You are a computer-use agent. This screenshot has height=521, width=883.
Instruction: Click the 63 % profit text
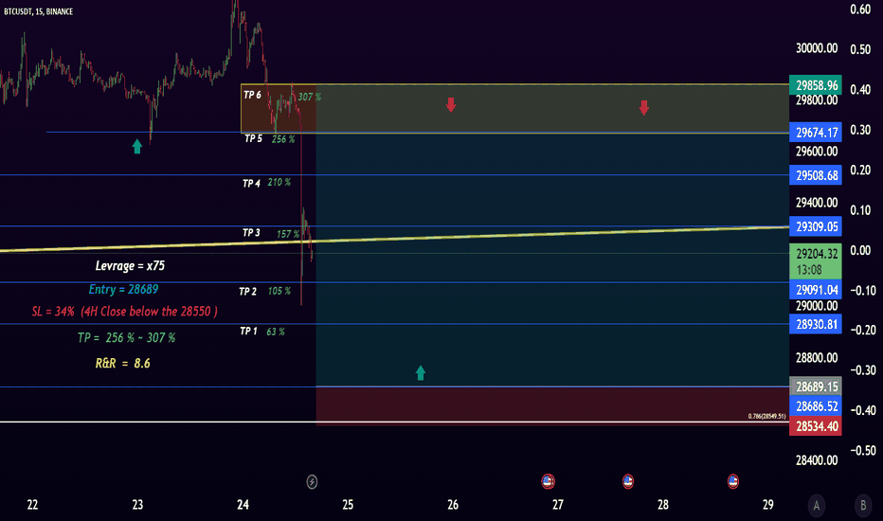276,332
